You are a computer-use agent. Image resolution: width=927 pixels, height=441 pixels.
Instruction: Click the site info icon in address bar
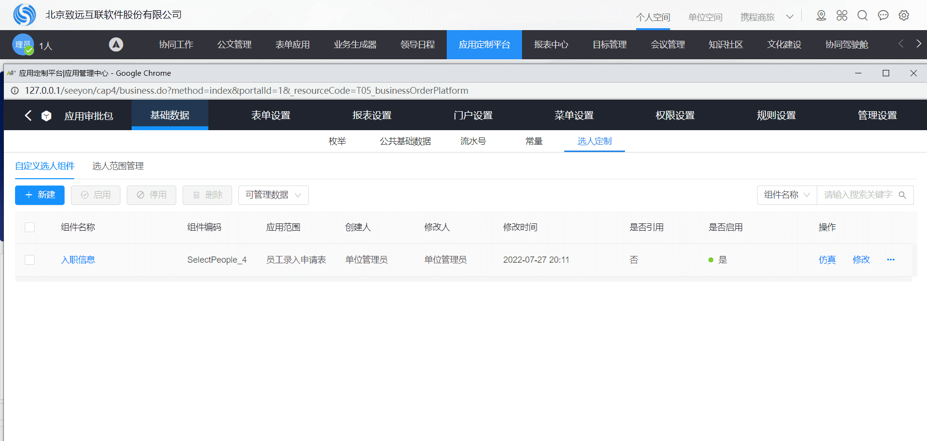click(x=15, y=90)
